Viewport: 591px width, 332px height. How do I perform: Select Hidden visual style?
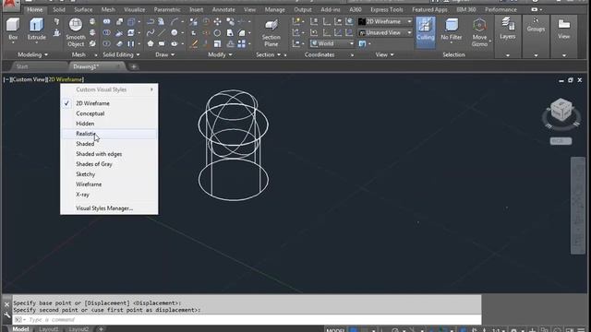point(109,124)
